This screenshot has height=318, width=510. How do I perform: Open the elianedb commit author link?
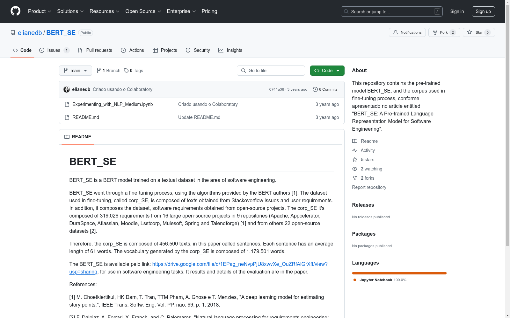(81, 89)
